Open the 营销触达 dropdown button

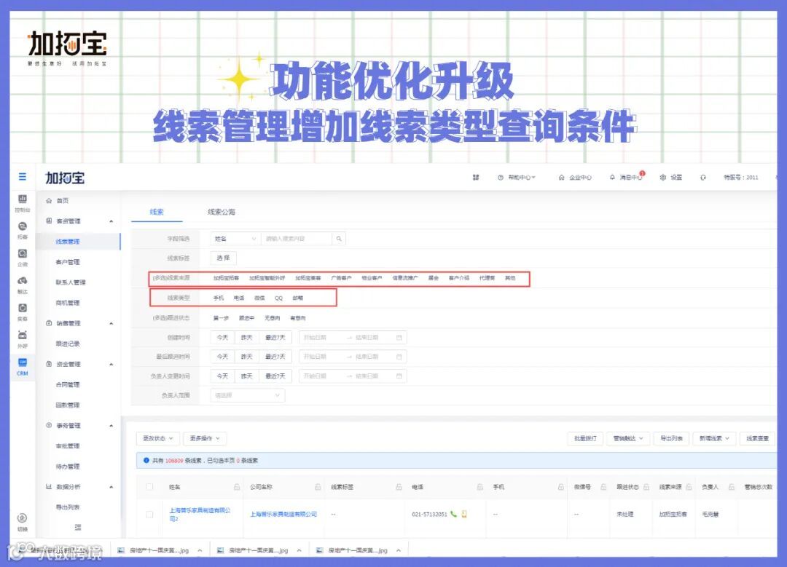(x=628, y=439)
